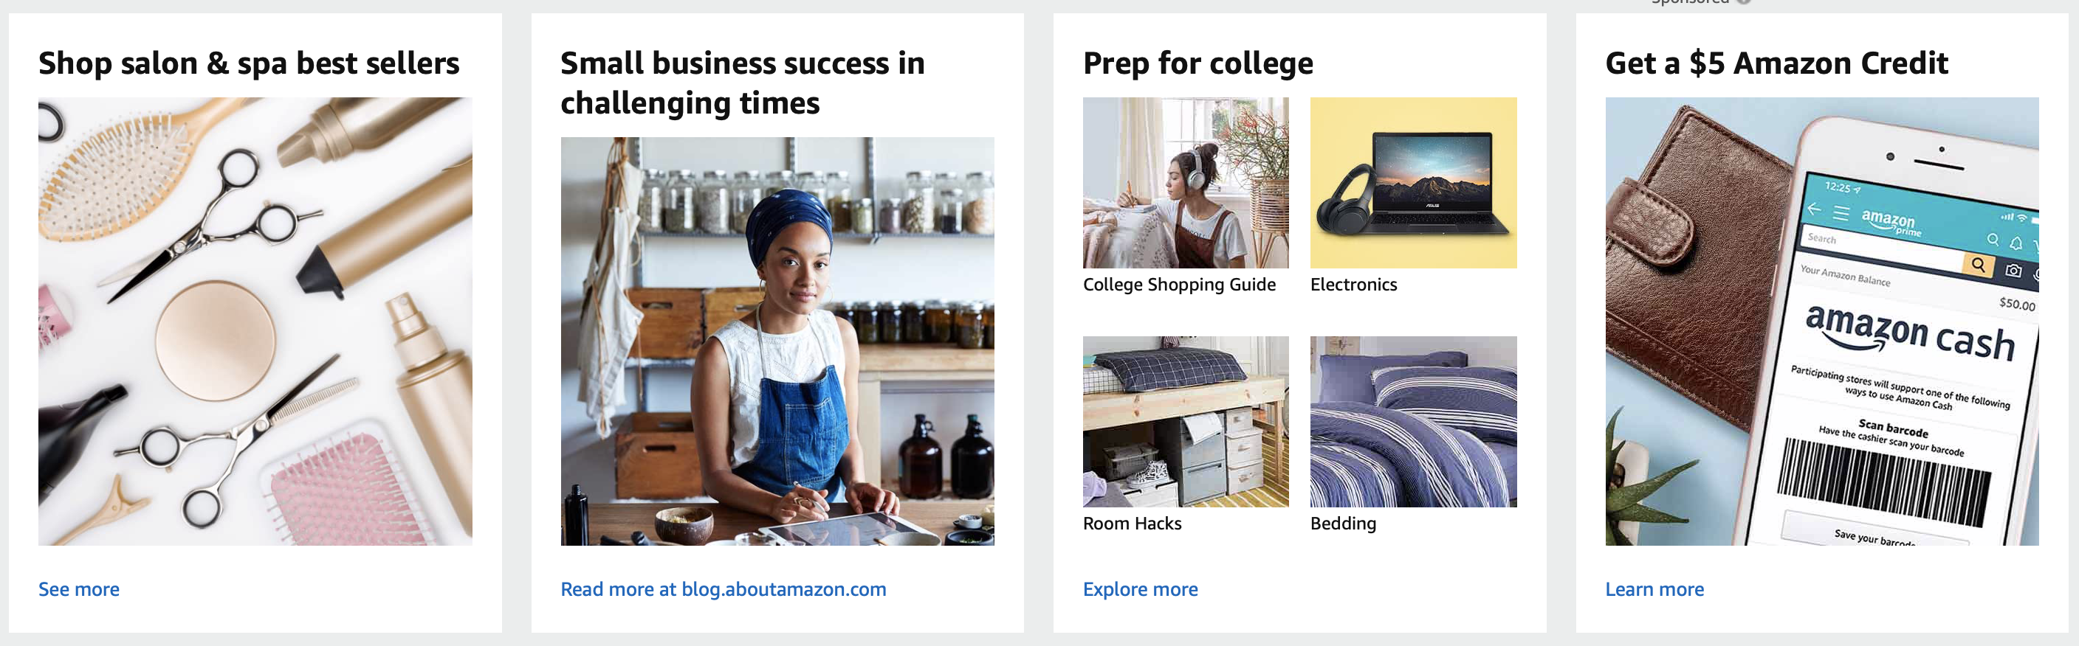The width and height of the screenshot is (2079, 646).
Task: Click the Electronics text label
Action: pos(1353,285)
